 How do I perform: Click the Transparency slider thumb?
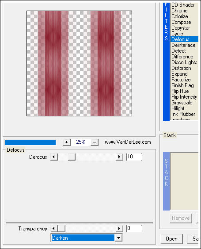point(61,229)
